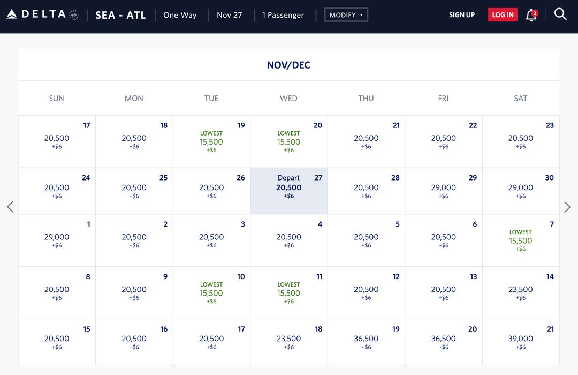Expand the Nov 27 date selector
Image resolution: width=578 pixels, height=375 pixels.
[230, 15]
